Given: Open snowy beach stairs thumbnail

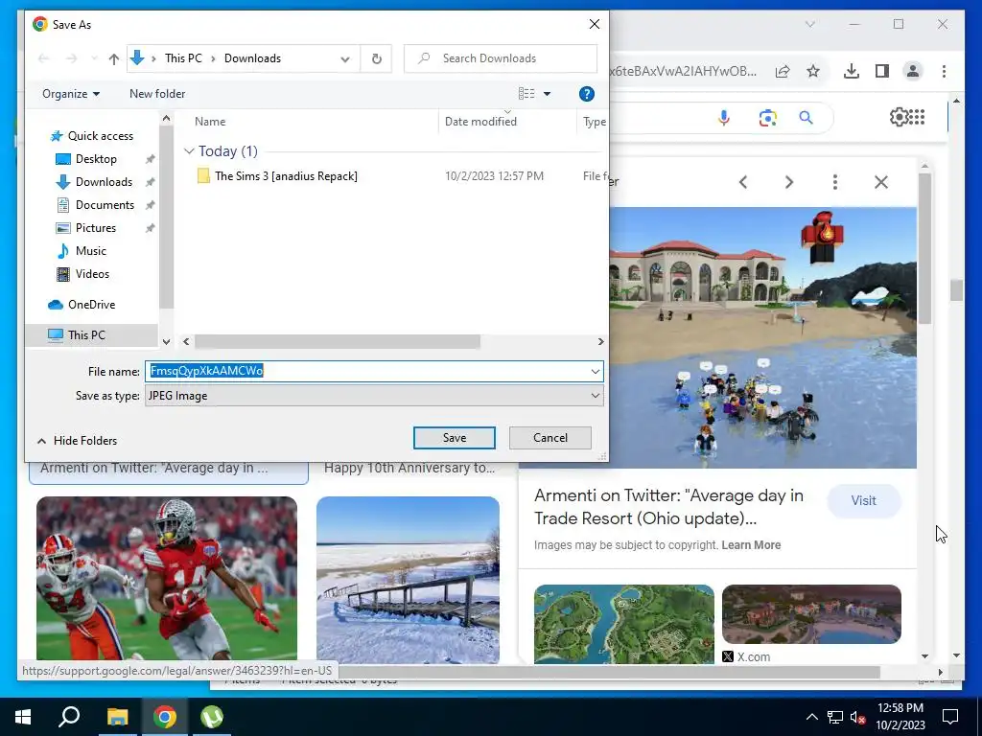Looking at the screenshot, I should 408,579.
